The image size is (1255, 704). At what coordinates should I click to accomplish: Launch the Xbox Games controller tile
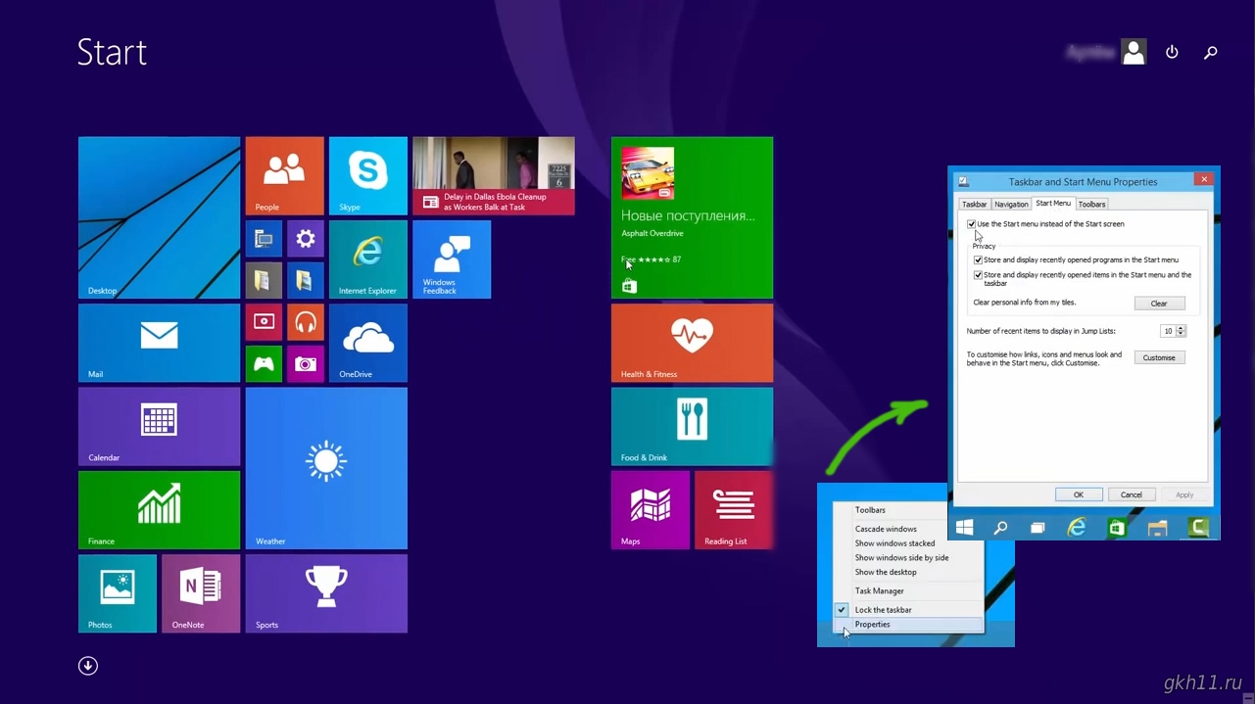pyautogui.click(x=264, y=364)
